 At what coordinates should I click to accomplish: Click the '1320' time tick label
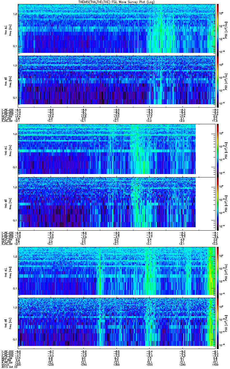[x=149, y=365]
